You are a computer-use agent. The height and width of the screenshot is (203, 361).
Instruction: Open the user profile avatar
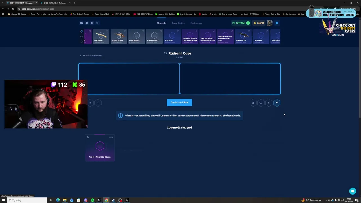click(270, 23)
